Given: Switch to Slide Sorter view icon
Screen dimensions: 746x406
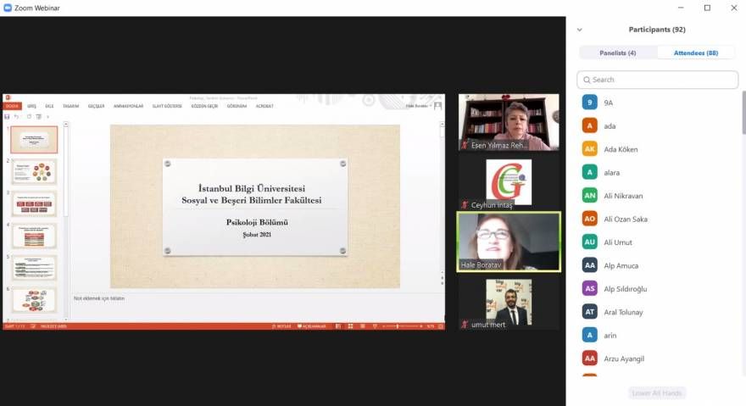Looking at the screenshot, I should pos(351,326).
